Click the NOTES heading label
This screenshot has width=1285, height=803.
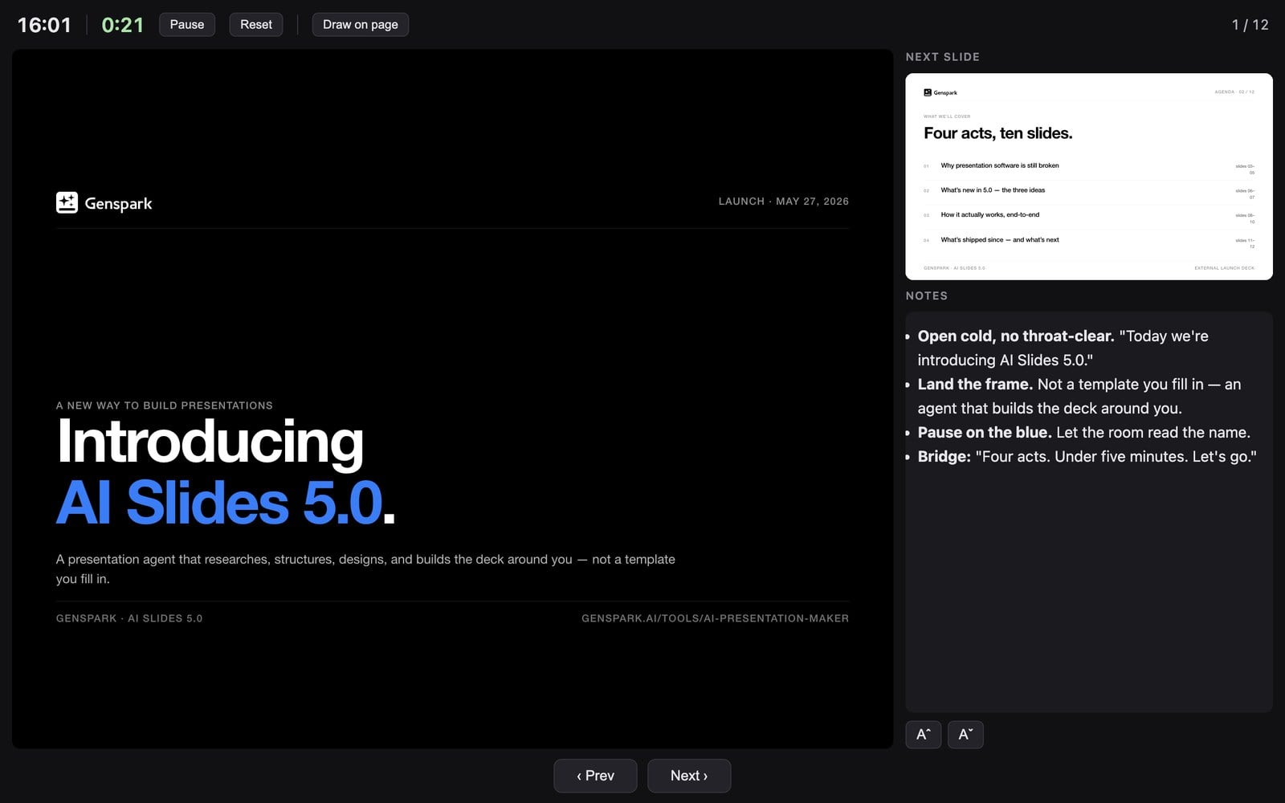point(927,296)
